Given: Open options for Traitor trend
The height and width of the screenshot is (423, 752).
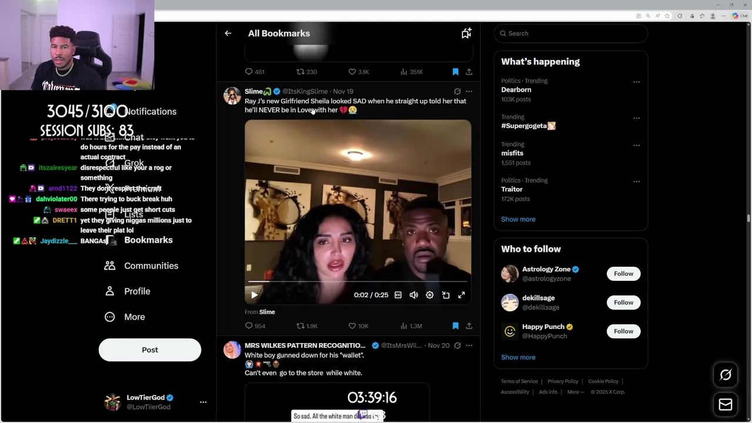Looking at the screenshot, I should tap(636, 182).
